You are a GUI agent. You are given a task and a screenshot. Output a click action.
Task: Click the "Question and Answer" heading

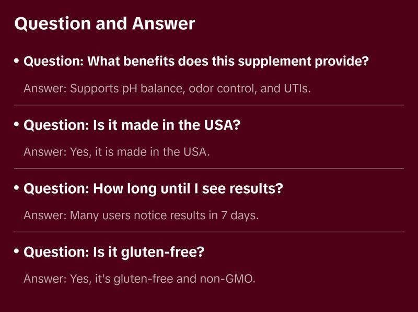pos(104,24)
